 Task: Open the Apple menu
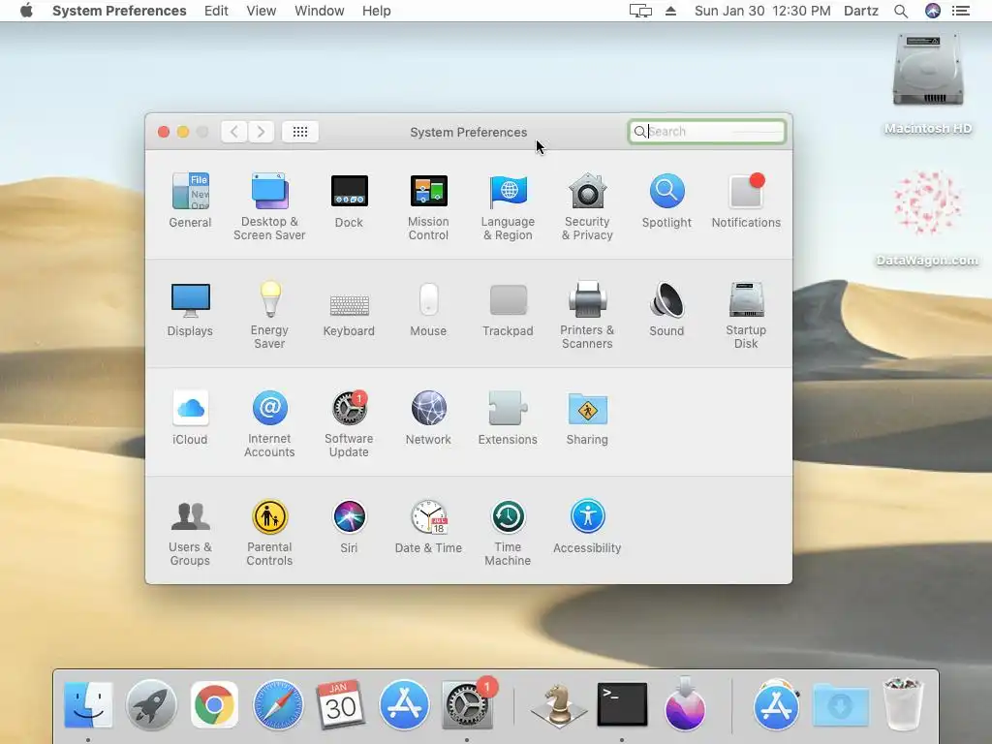click(x=26, y=11)
